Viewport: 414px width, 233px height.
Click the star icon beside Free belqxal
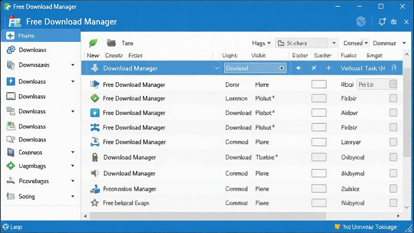(95, 203)
